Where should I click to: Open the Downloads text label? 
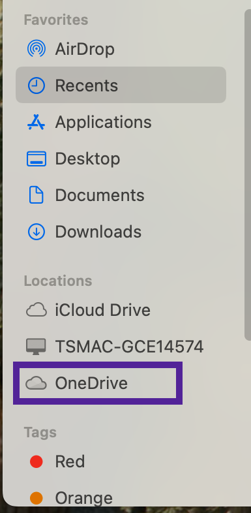point(98,232)
